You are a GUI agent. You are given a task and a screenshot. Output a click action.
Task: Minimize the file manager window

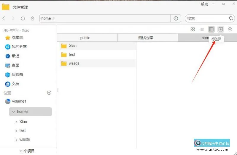click(x=214, y=4)
